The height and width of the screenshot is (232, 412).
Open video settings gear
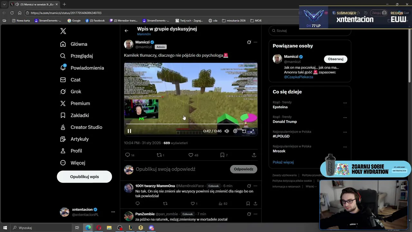[235, 131]
